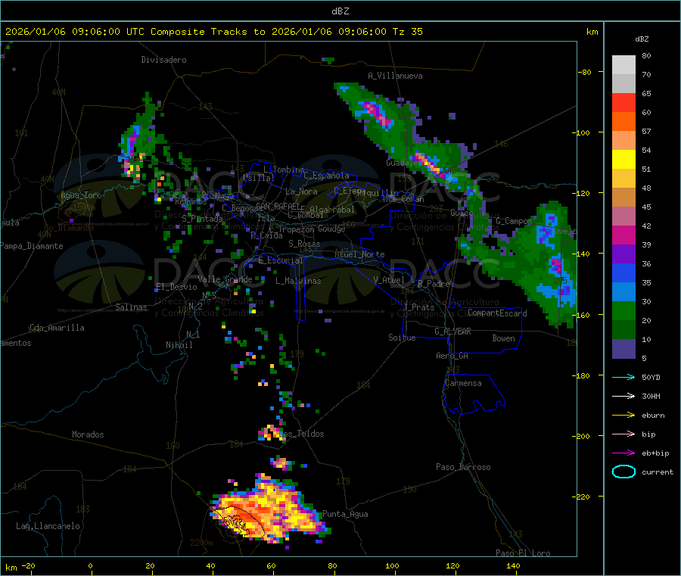Click the 'Paso_Barroso' map label
The image size is (681, 576).
(x=463, y=467)
